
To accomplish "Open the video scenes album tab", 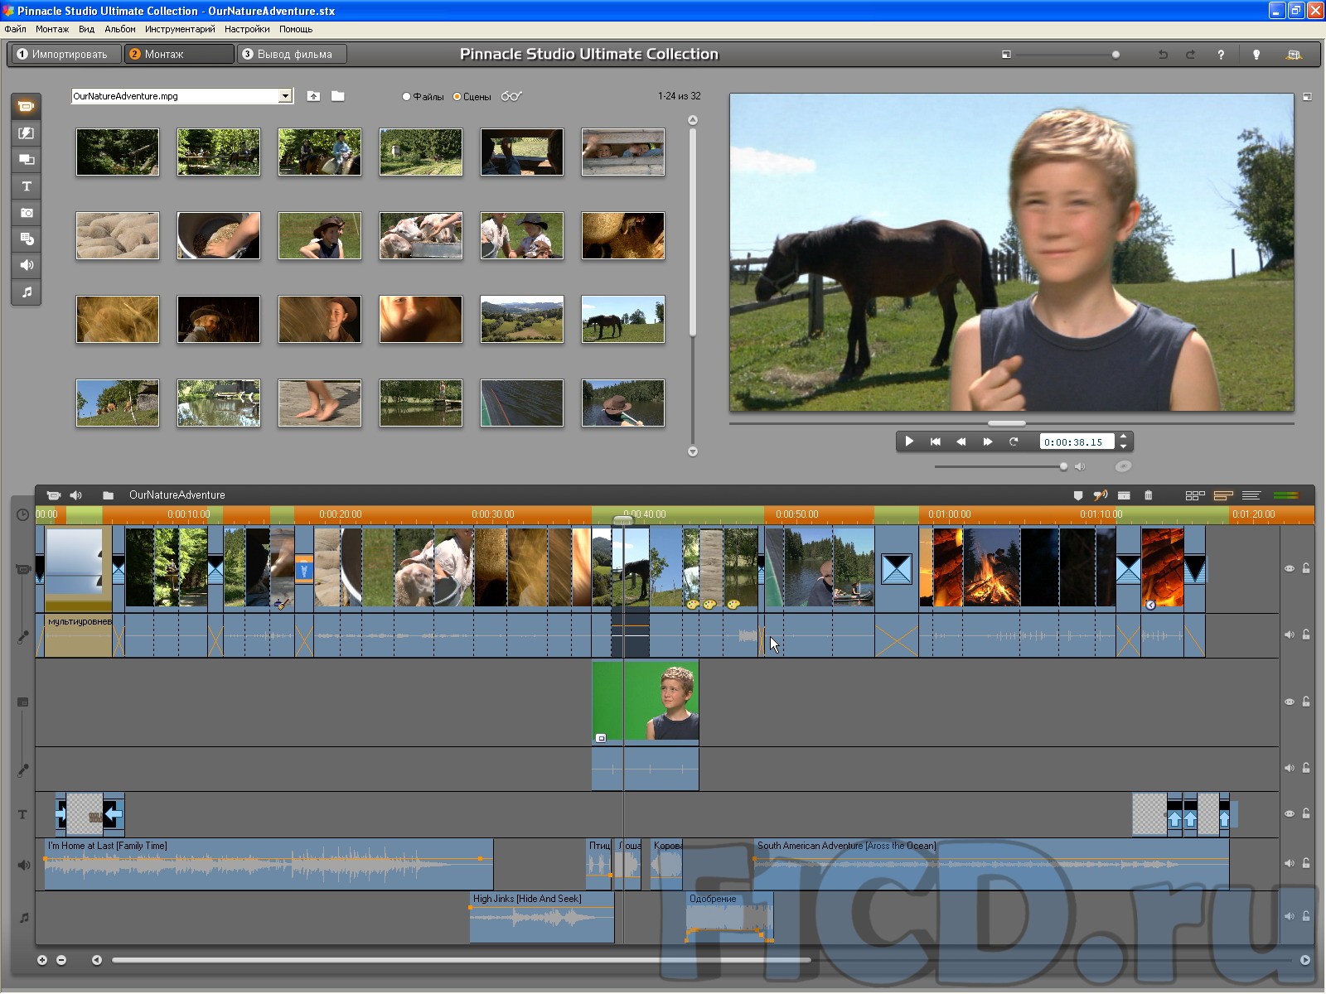I will [x=27, y=106].
